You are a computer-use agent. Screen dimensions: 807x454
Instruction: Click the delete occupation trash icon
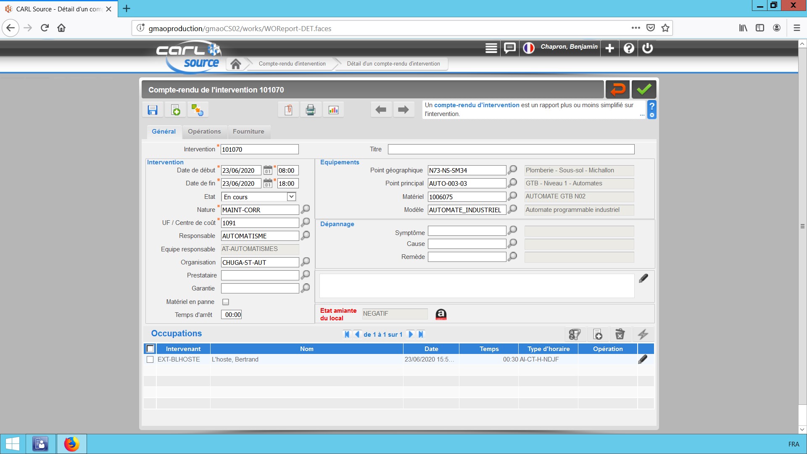[620, 334]
